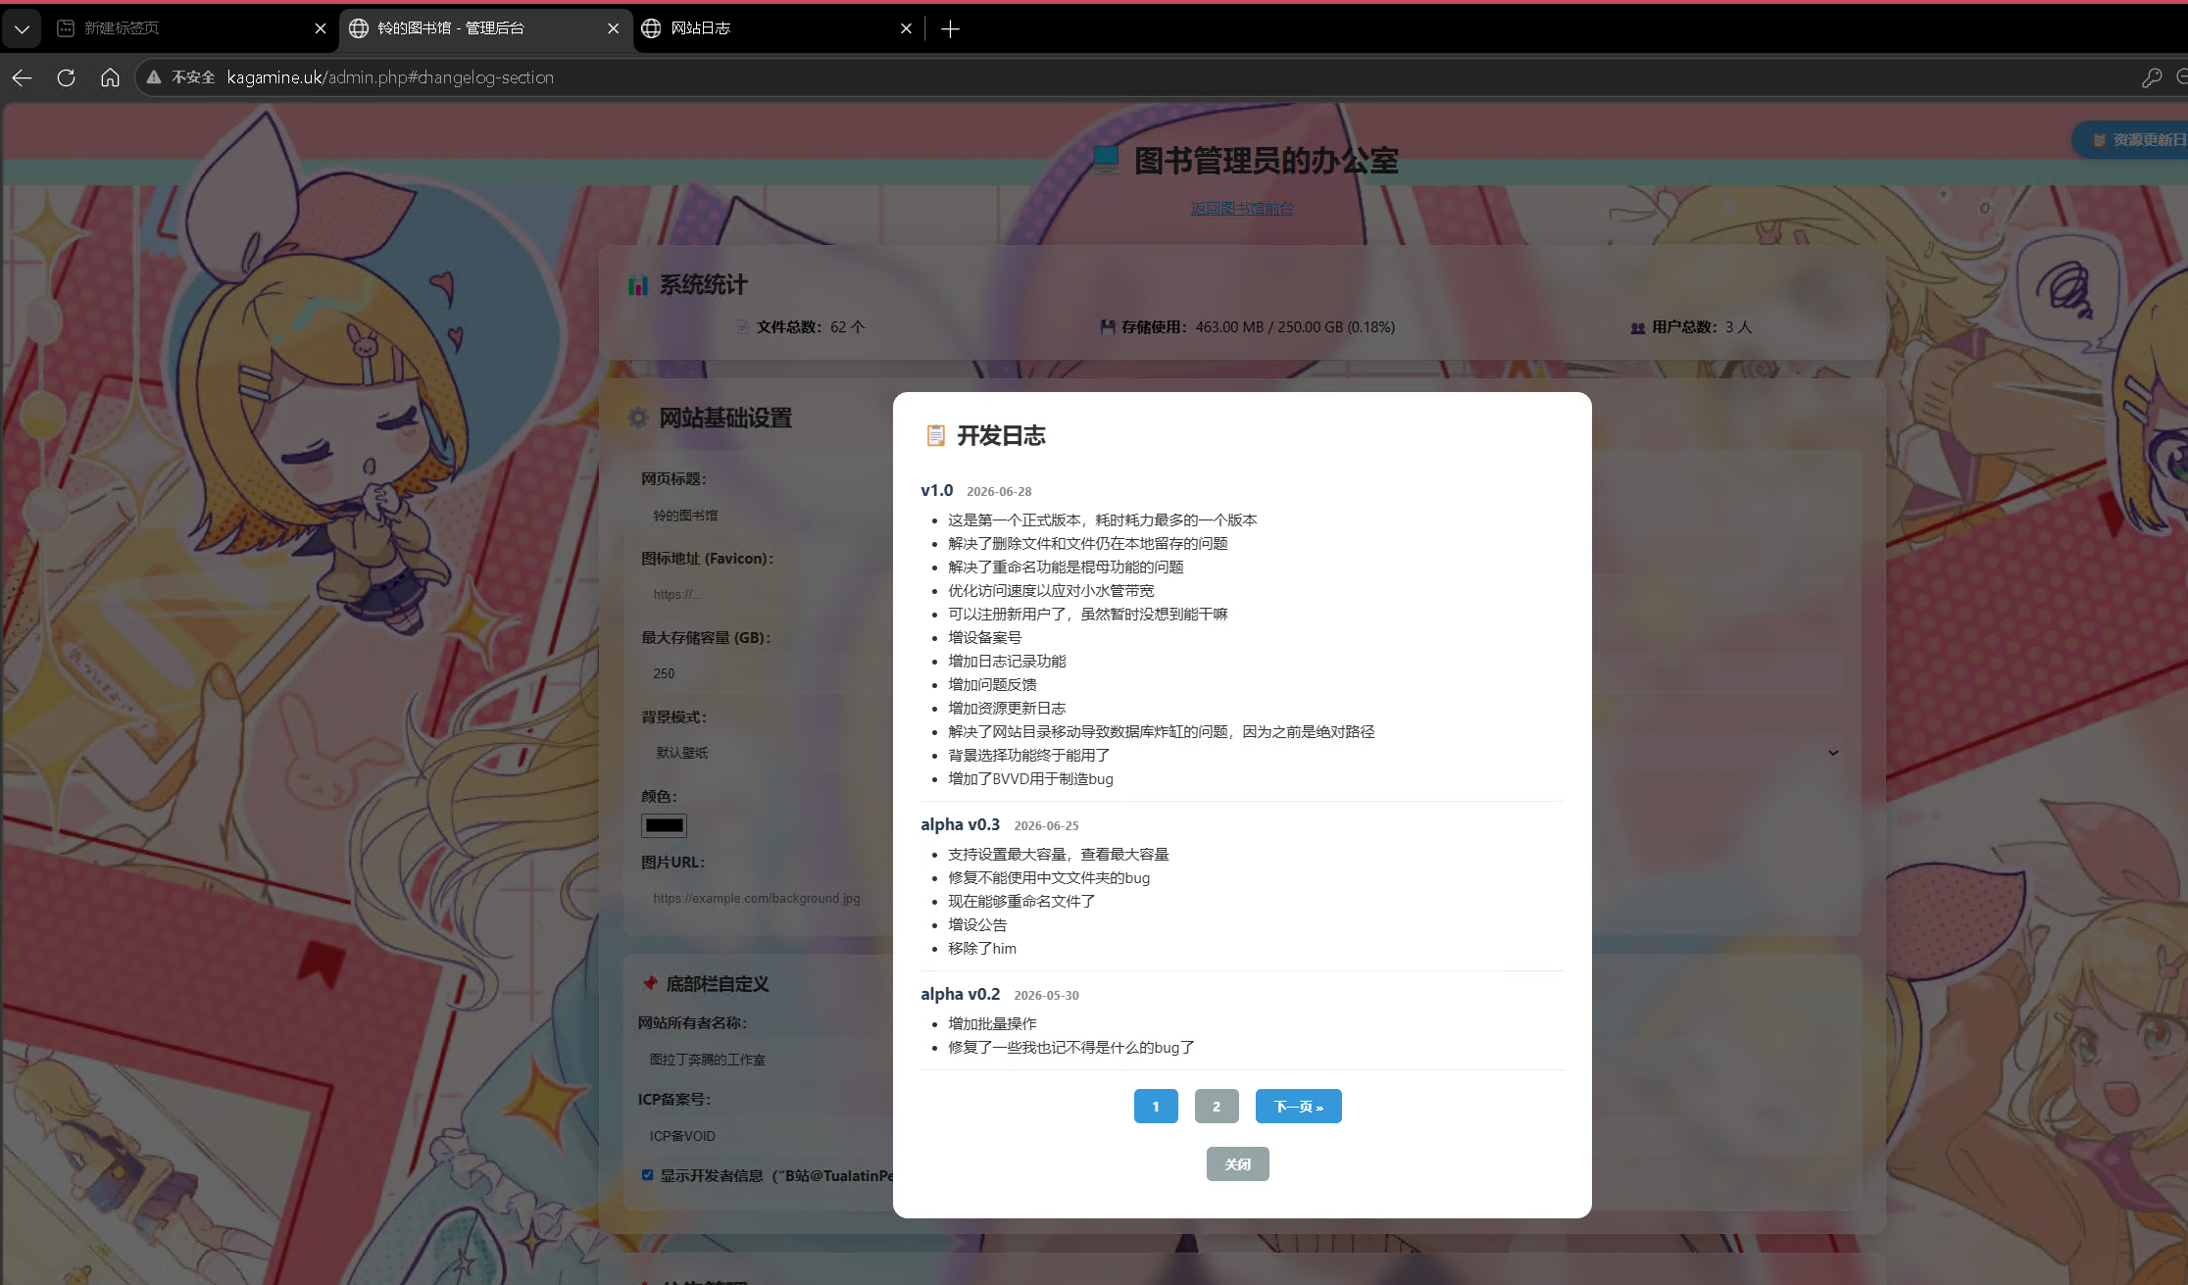Click the 默认壁纸 background mode select
This screenshot has height=1285, width=2188.
pos(1244,753)
